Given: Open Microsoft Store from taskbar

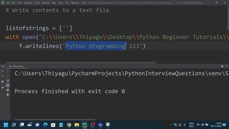Looking at the screenshot, I should click(53, 125).
